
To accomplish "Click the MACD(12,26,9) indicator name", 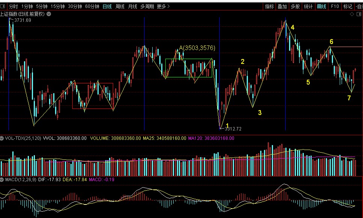I will click(x=21, y=180).
